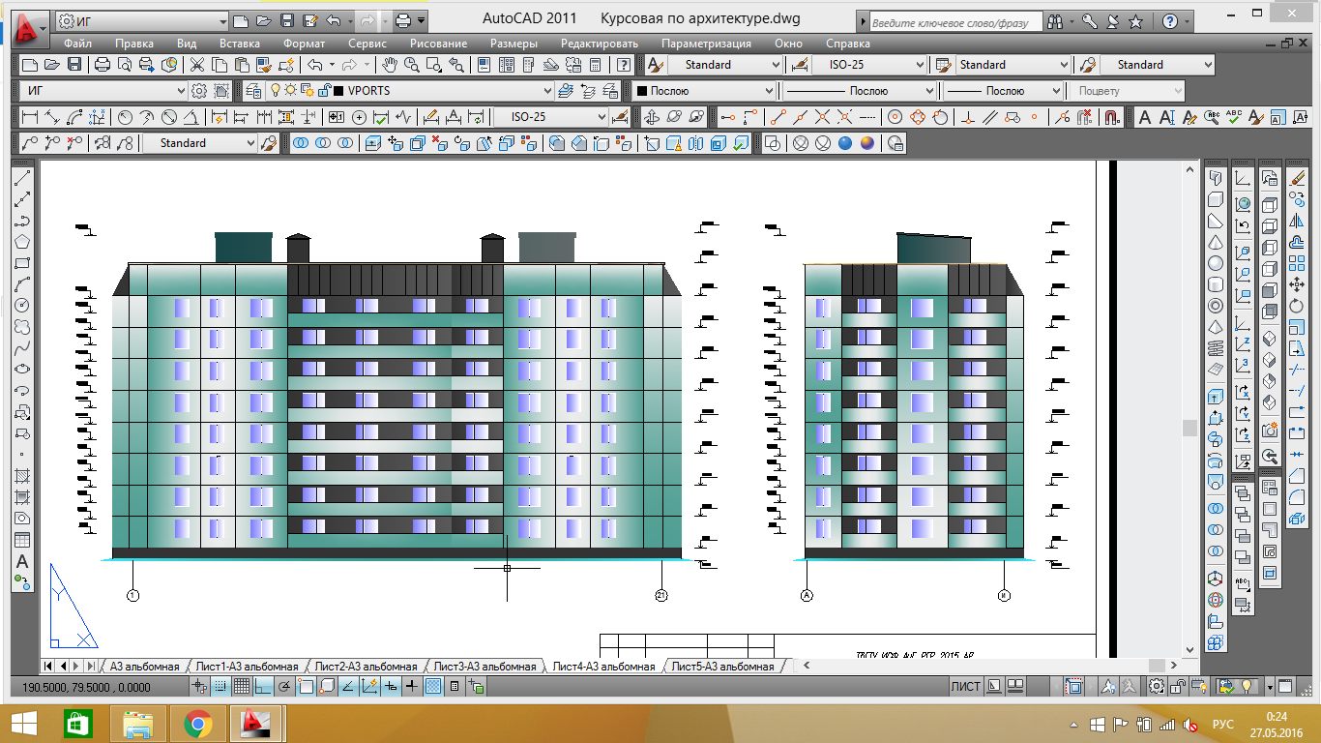This screenshot has height=743, width=1321.
Task: Click the Cut (scissors) icon
Action: click(196, 65)
